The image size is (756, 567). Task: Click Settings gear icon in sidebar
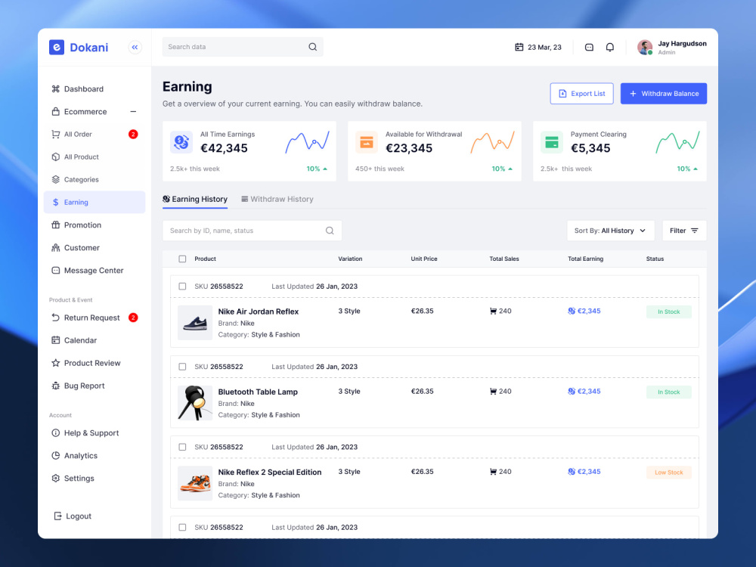click(55, 478)
